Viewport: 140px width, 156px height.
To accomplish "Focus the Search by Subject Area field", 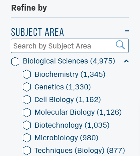I will coord(70,46).
